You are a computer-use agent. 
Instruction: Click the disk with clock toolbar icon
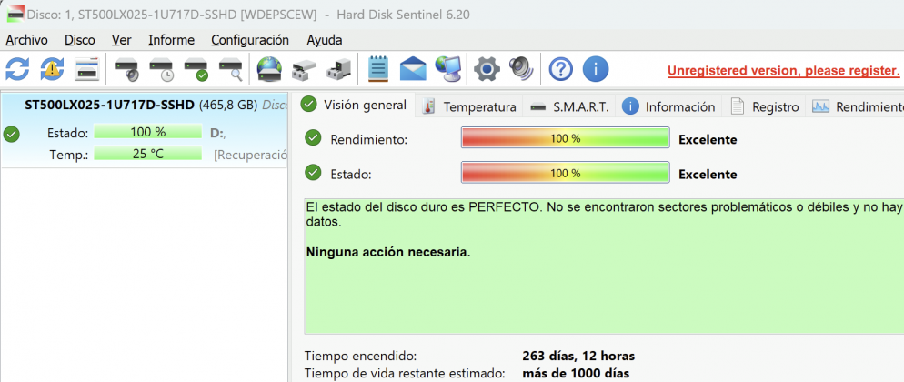[161, 69]
